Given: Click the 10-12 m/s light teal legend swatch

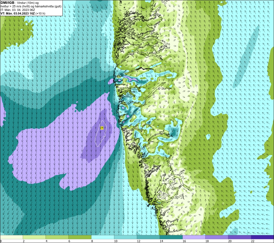Looking at the screenshot, I should click(x=125, y=237).
